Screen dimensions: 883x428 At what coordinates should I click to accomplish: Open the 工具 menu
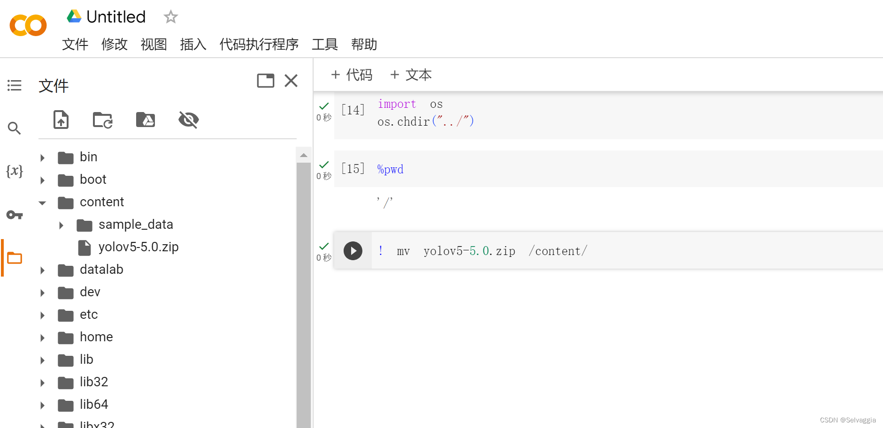click(325, 44)
